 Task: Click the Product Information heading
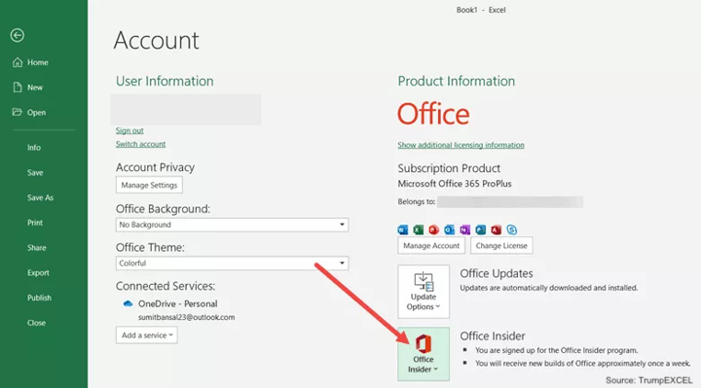(x=457, y=81)
